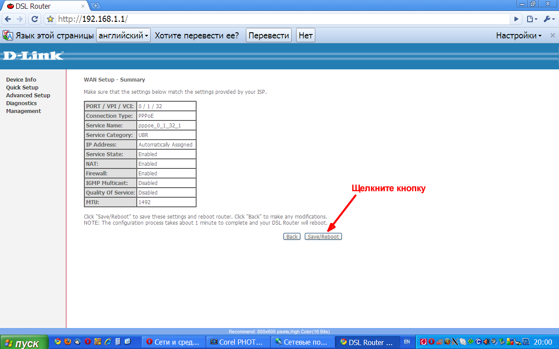Open Advanced Setup in the sidebar
The height and width of the screenshot is (349, 559).
tap(28, 96)
